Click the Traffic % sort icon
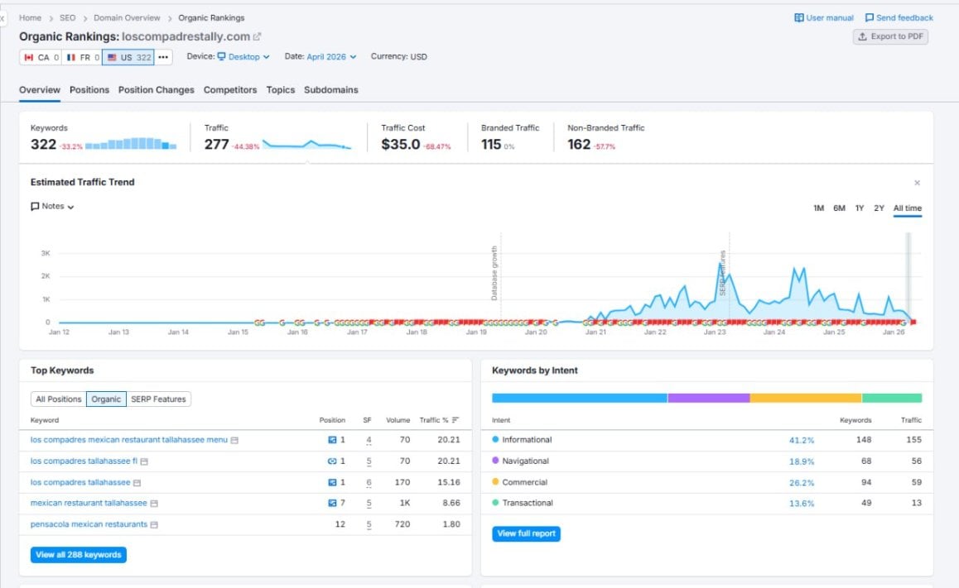 [455, 420]
